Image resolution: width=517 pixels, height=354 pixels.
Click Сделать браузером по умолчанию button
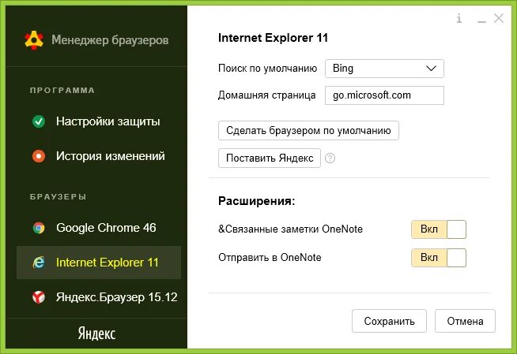pos(308,131)
